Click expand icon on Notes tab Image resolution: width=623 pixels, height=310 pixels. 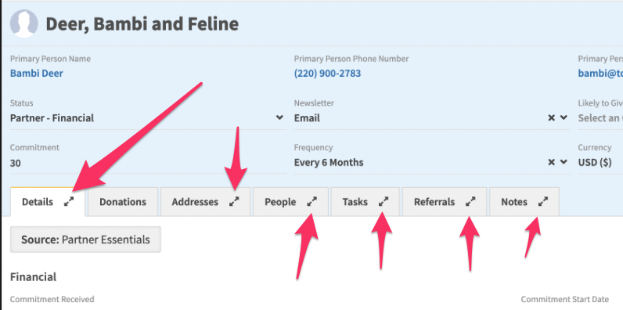543,202
